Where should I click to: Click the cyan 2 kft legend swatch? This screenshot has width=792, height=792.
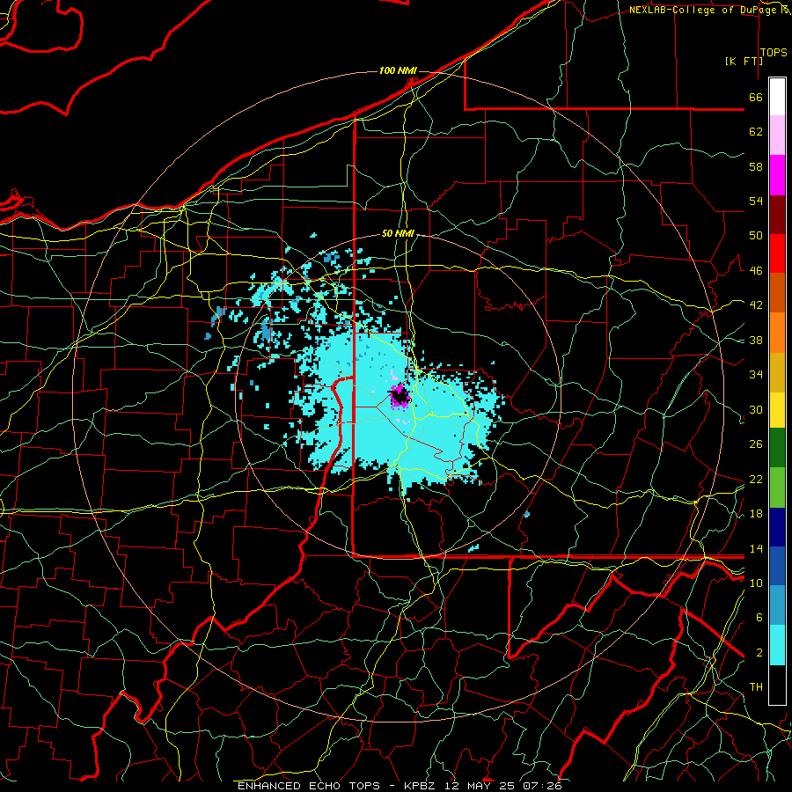click(x=777, y=645)
